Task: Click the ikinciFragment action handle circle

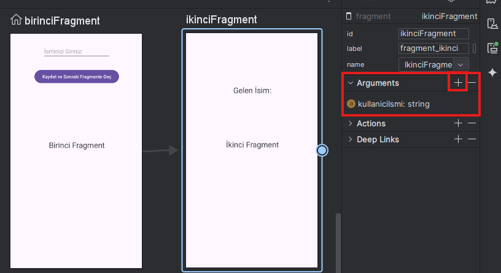Action: click(322, 150)
